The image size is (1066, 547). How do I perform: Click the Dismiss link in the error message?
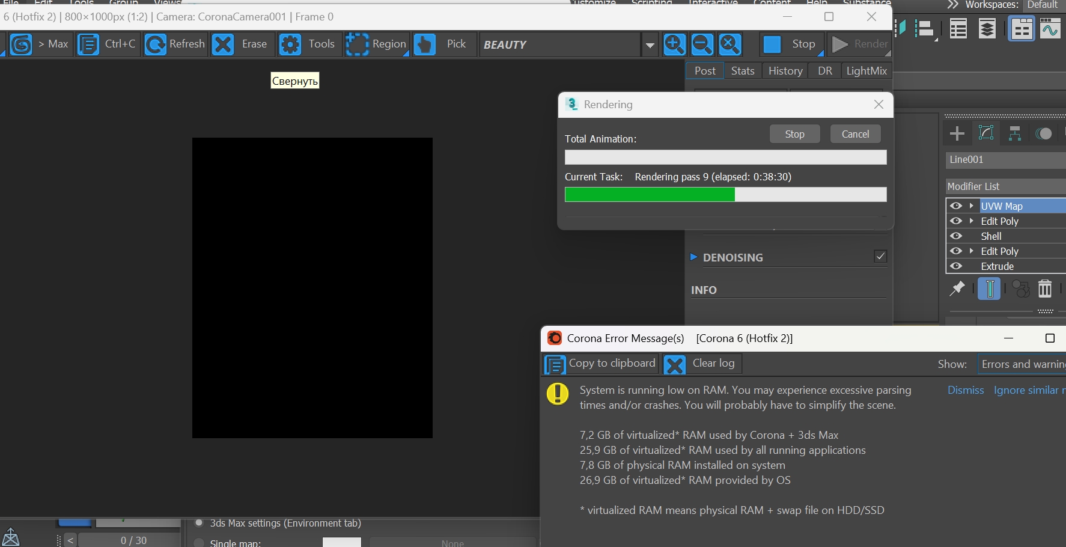tap(966, 390)
